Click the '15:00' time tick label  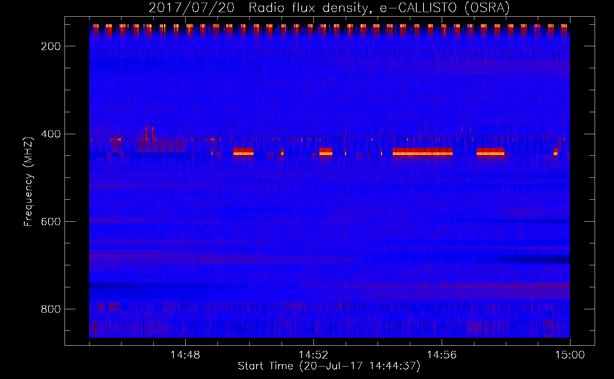pos(570,355)
